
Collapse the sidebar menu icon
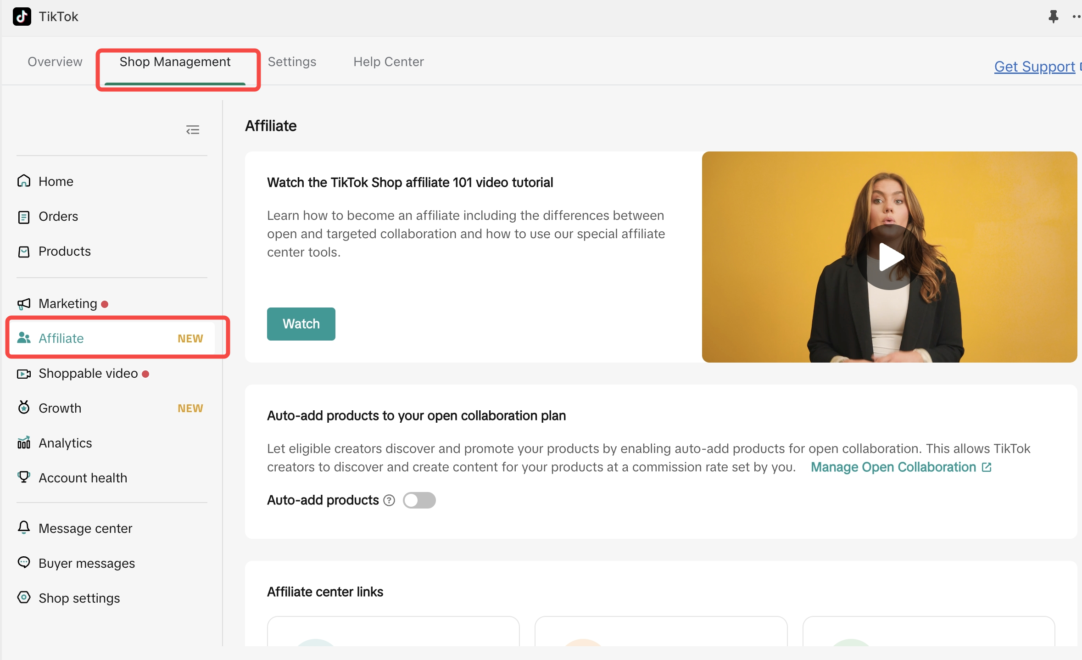193,130
